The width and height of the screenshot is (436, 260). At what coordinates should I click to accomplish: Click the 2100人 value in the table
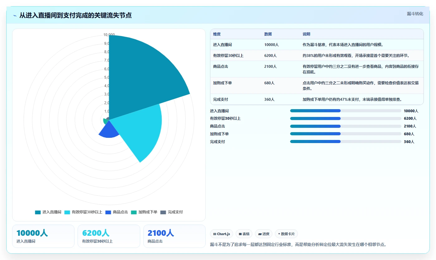271,67
